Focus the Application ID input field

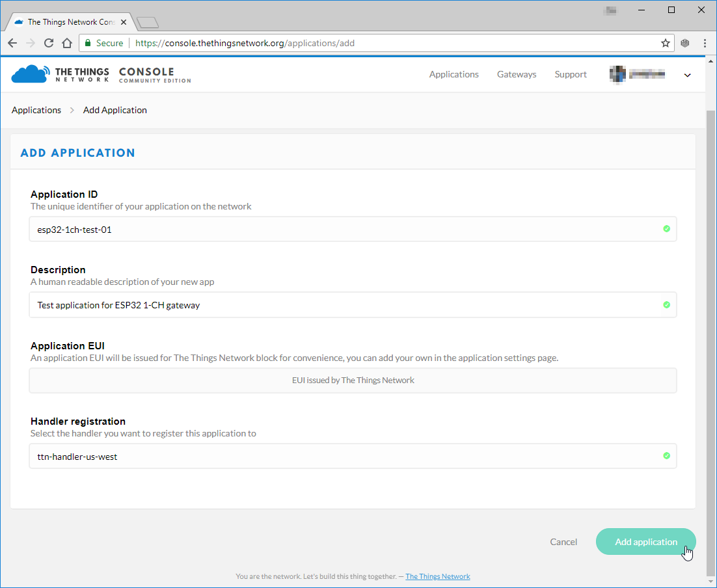pos(353,229)
